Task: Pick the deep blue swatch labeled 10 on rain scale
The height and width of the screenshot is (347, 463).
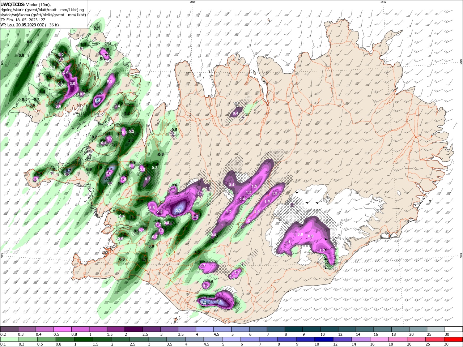Action: (323, 339)
